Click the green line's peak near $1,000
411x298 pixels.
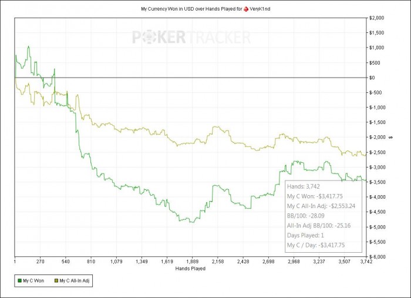28,46
